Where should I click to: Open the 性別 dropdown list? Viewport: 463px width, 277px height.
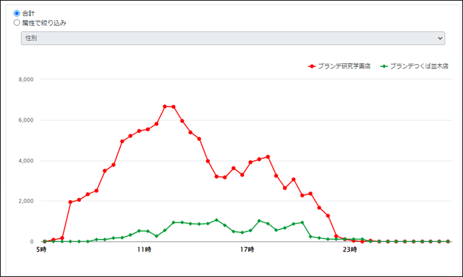tap(233, 39)
